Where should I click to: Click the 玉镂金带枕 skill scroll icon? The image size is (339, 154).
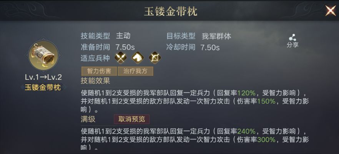(43, 57)
